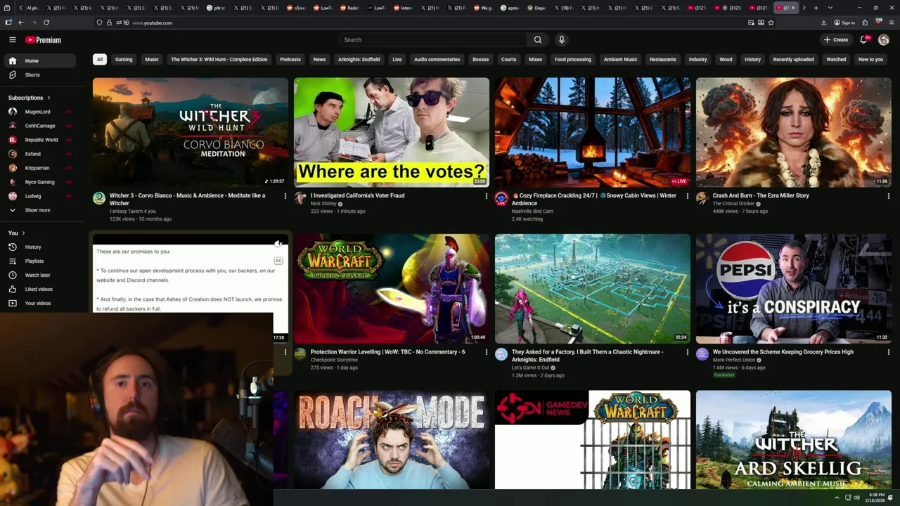Open the More Perfect Union channel avatar
Image resolution: width=900 pixels, height=506 pixels.
tap(702, 354)
